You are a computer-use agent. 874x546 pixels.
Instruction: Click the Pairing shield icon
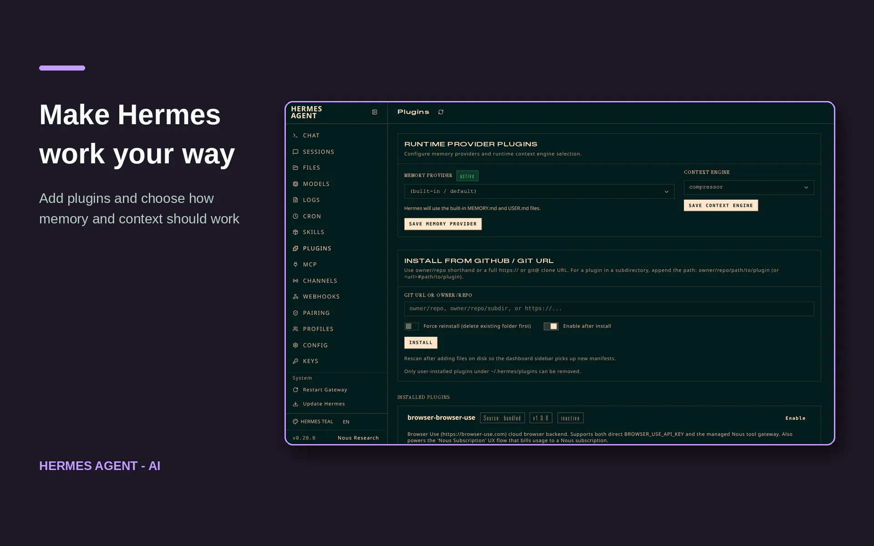pyautogui.click(x=295, y=313)
